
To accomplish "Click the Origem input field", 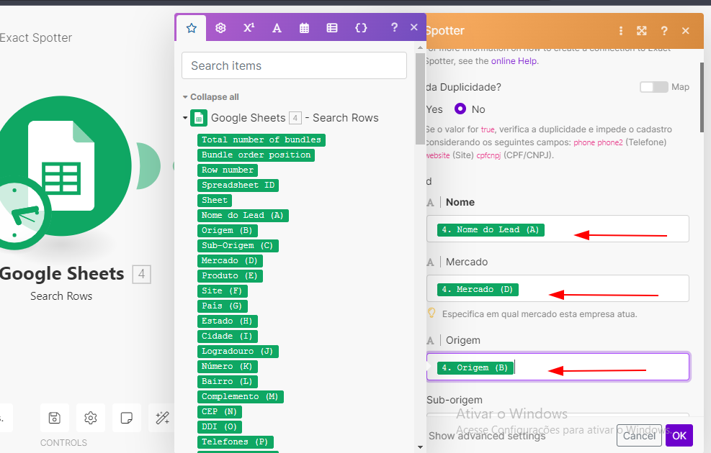I will tap(558, 367).
